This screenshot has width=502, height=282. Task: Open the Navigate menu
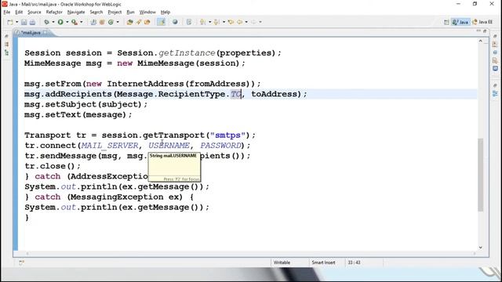click(76, 13)
